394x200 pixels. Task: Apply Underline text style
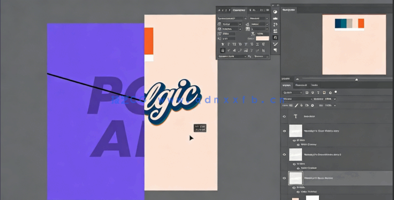point(257,44)
